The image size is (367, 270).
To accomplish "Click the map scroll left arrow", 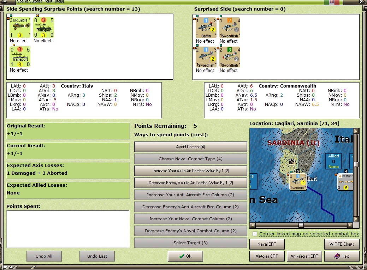I will 252,225.
